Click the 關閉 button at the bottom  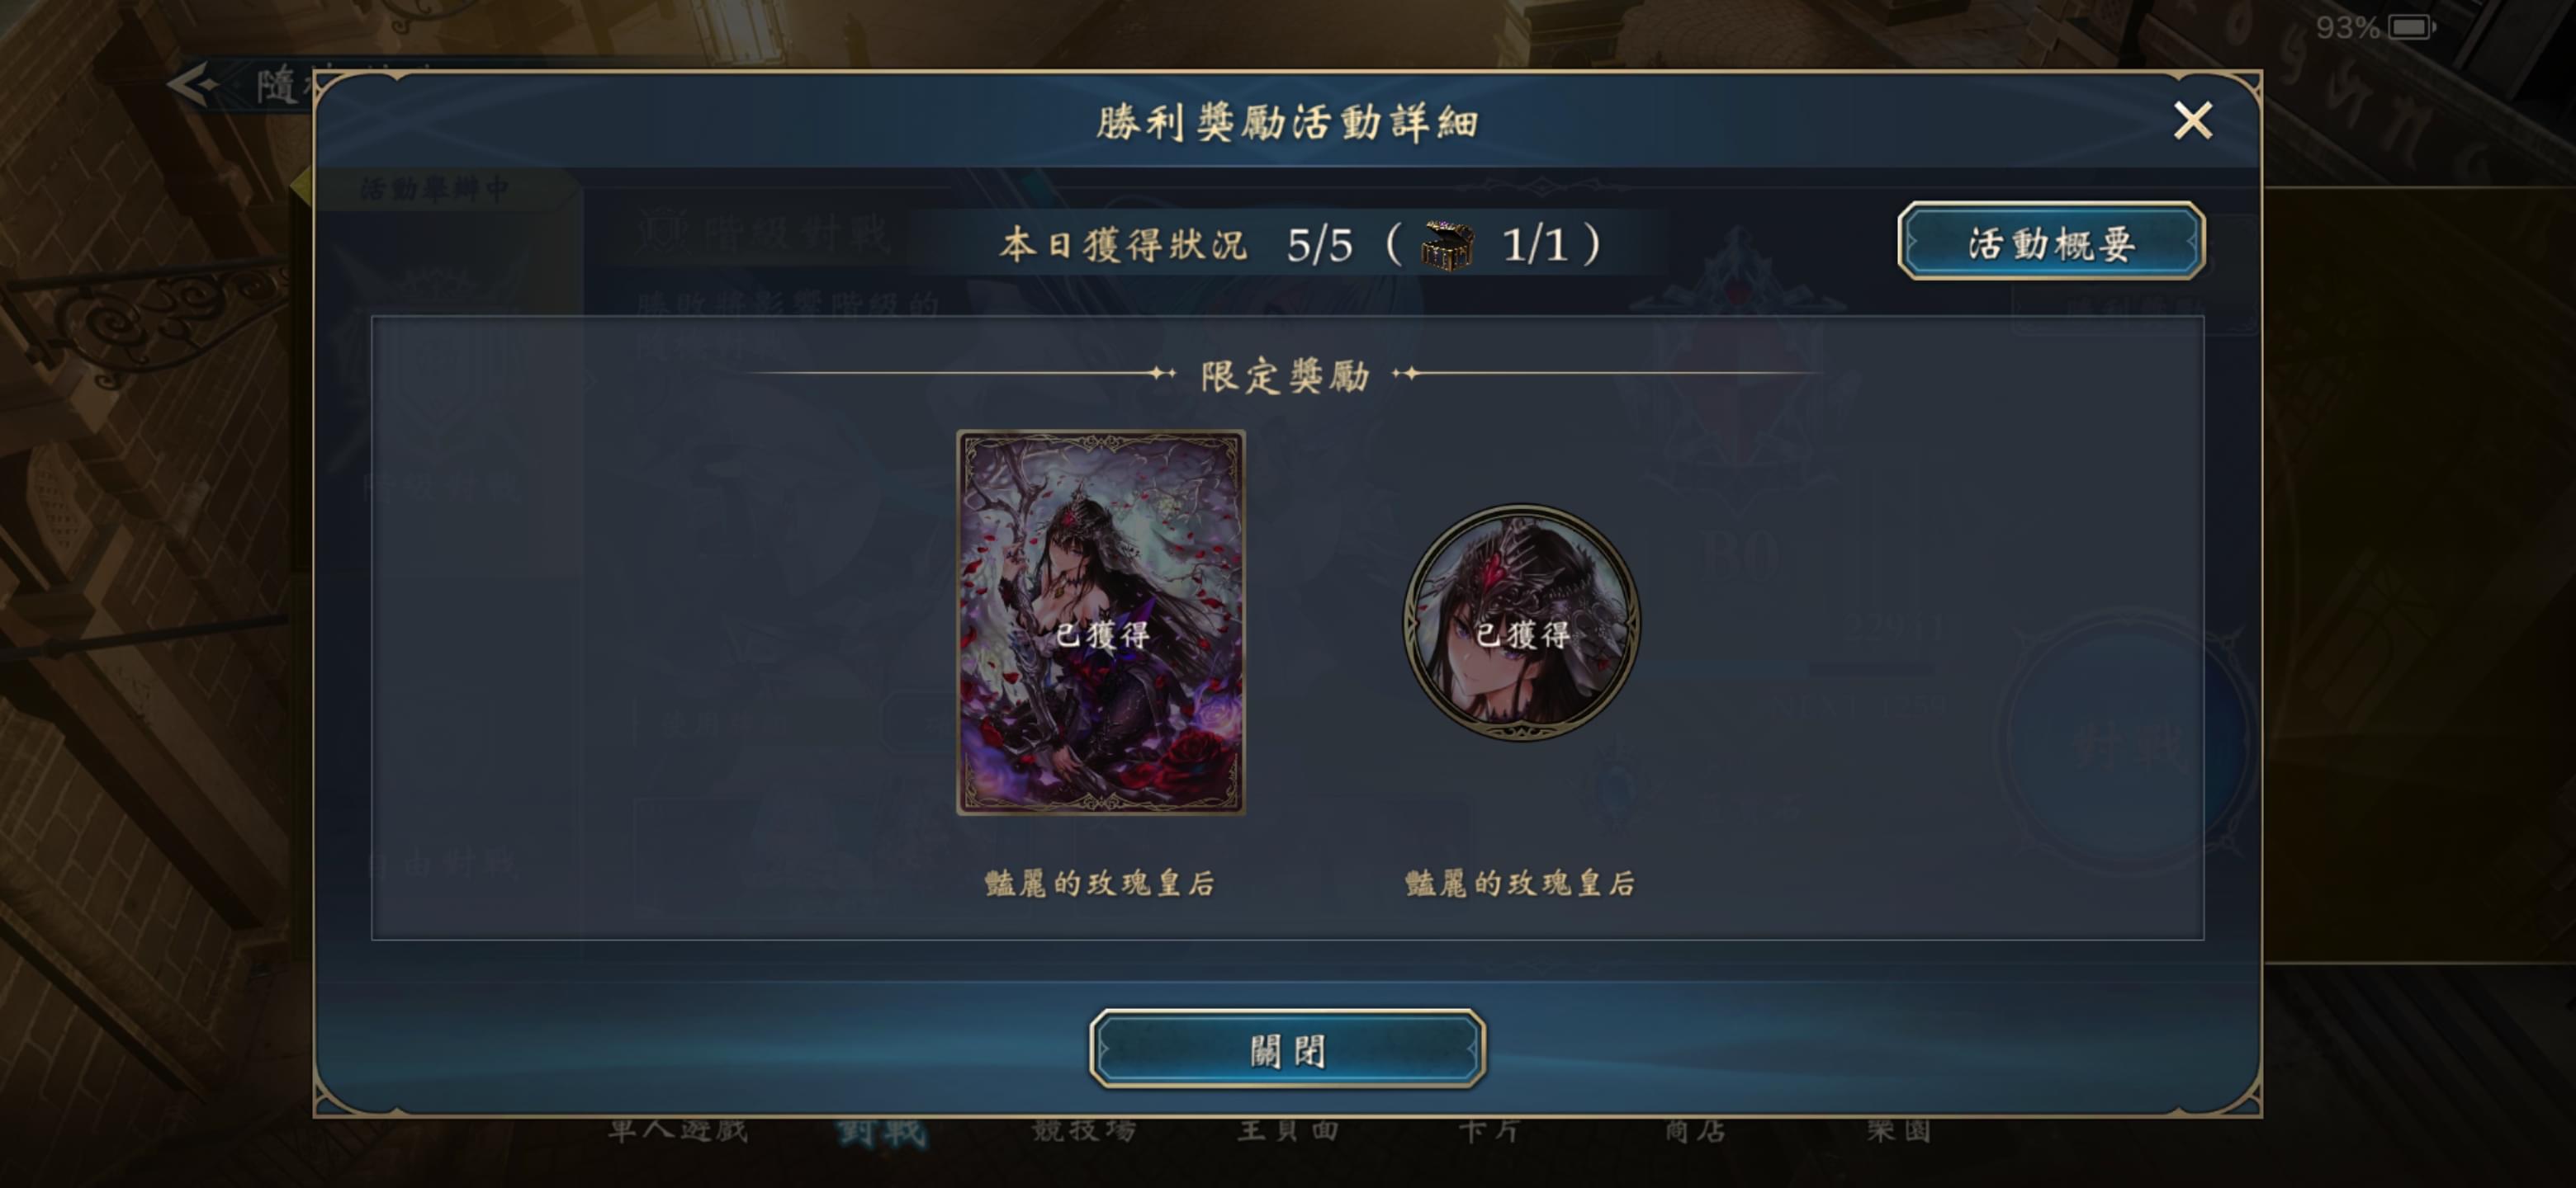click(x=1287, y=1049)
